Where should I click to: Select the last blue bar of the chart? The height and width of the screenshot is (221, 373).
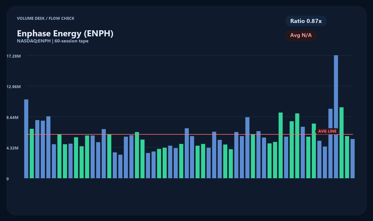pos(353,158)
